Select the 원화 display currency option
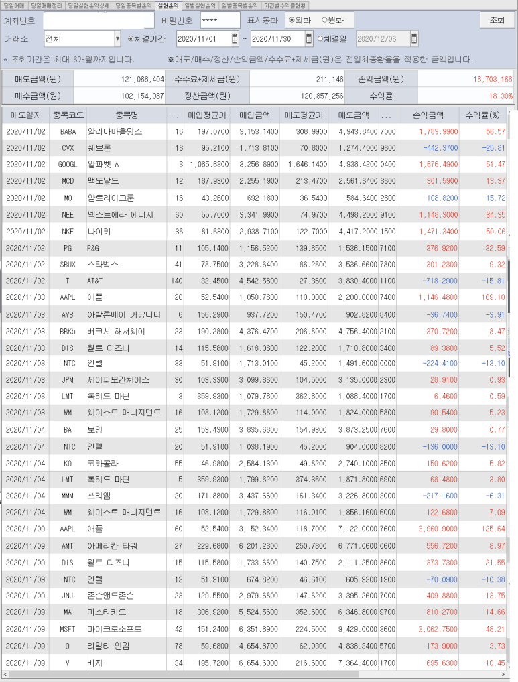518x682 pixels. [333, 20]
